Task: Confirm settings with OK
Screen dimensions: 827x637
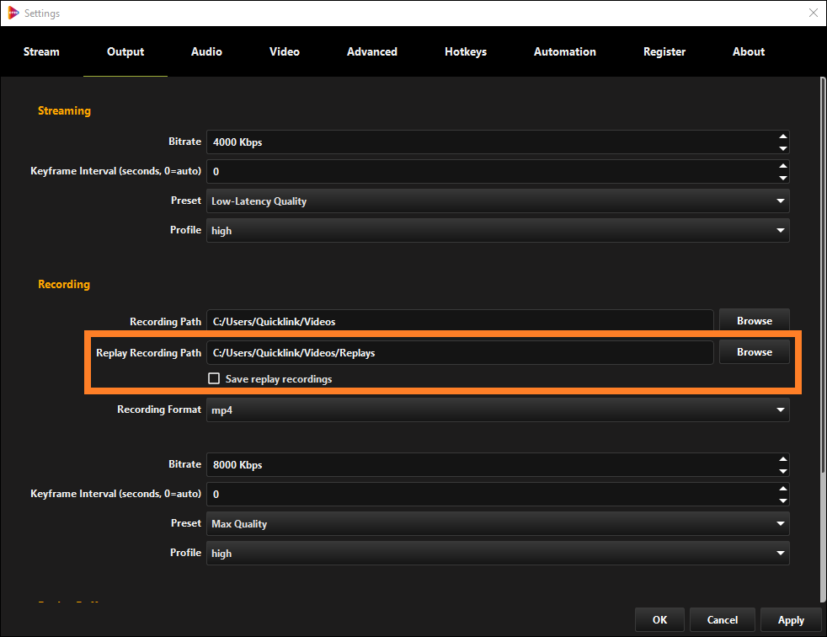Action: tap(659, 619)
